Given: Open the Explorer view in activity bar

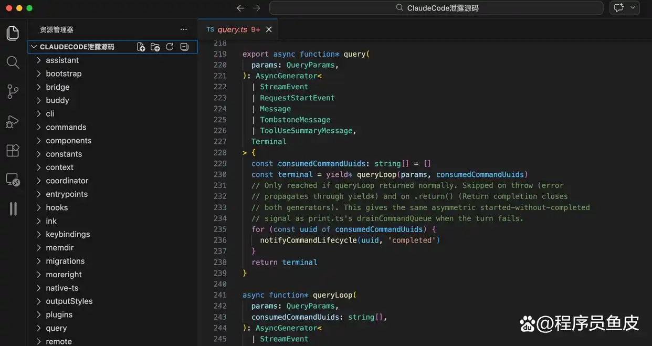Looking at the screenshot, I should pyautogui.click(x=13, y=33).
